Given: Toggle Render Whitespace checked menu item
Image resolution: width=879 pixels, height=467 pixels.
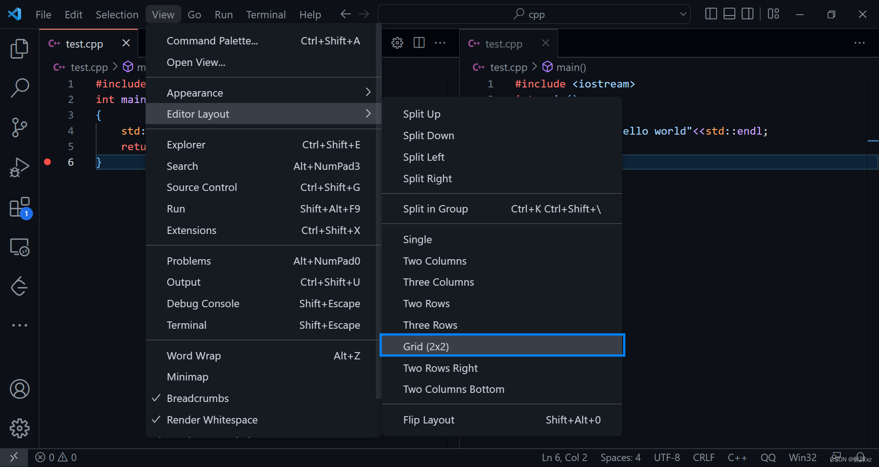Looking at the screenshot, I should pos(263,420).
